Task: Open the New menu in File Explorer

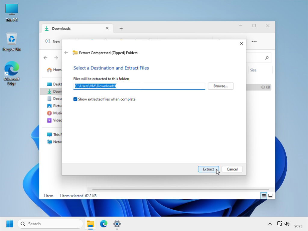Action: 53,41
